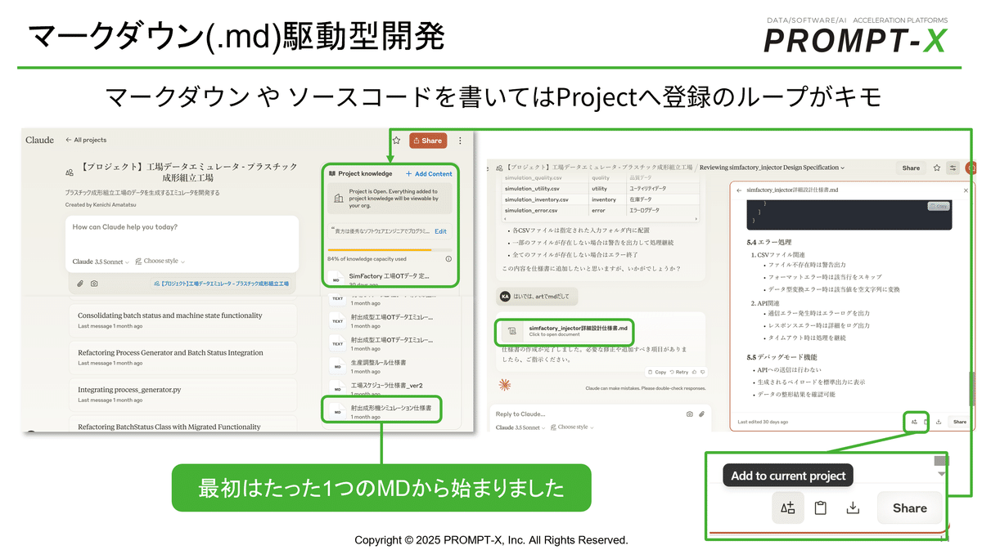The width and height of the screenshot is (982, 550).
Task: Star the chat in the chat header
Action: (937, 168)
